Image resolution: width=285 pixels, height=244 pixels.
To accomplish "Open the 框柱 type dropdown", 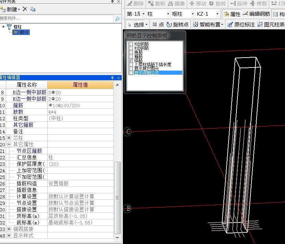I will (x=193, y=14).
